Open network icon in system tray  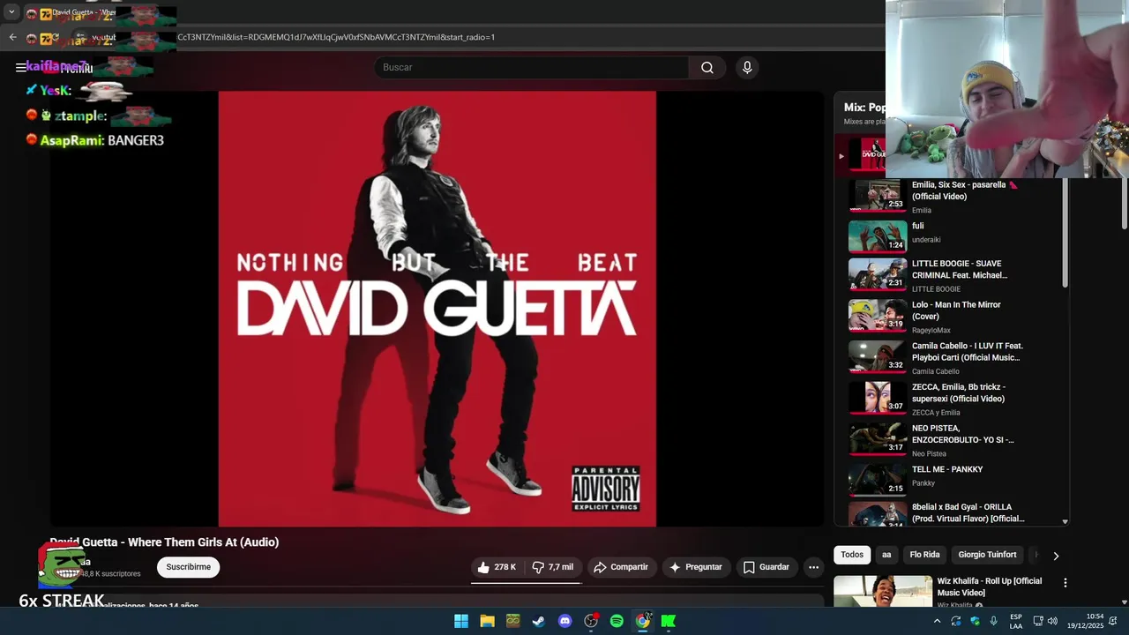click(1037, 621)
